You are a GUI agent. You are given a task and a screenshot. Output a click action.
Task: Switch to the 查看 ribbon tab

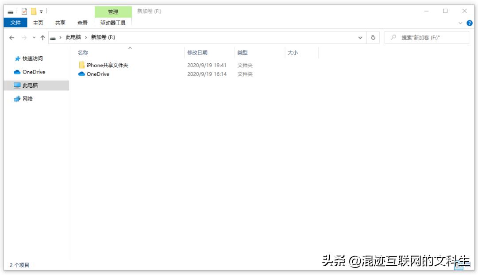[x=83, y=23]
